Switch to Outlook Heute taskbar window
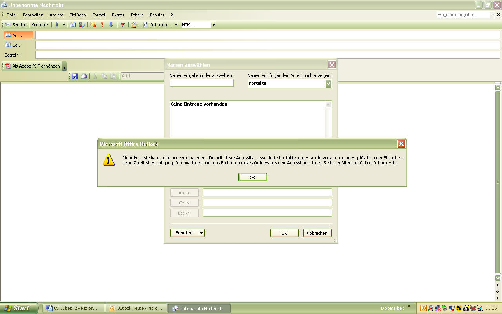The width and height of the screenshot is (502, 314). point(137,308)
